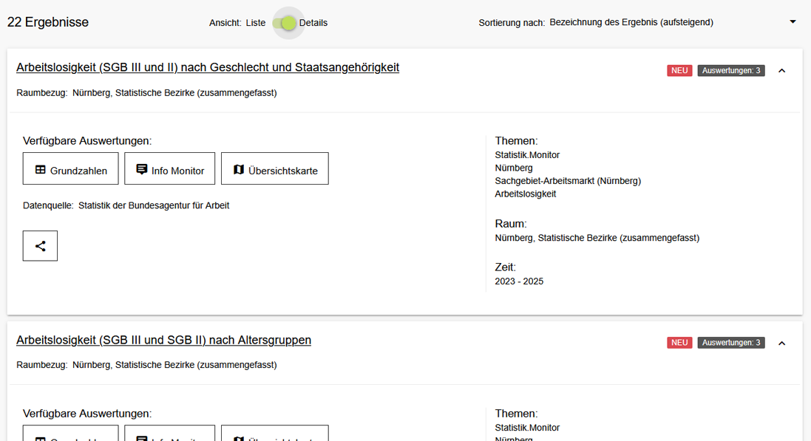Image resolution: width=811 pixels, height=441 pixels.
Task: Open Grundzahlen table for Geschlecht und Staatsangehörigkeit
Action: (70, 169)
